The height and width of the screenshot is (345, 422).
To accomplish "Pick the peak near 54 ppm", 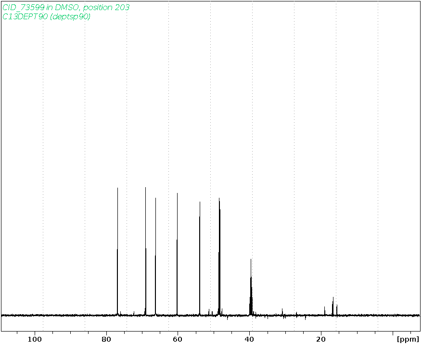I will coord(200,258).
